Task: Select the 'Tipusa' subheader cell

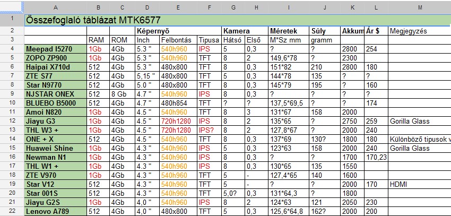Action: click(209, 40)
